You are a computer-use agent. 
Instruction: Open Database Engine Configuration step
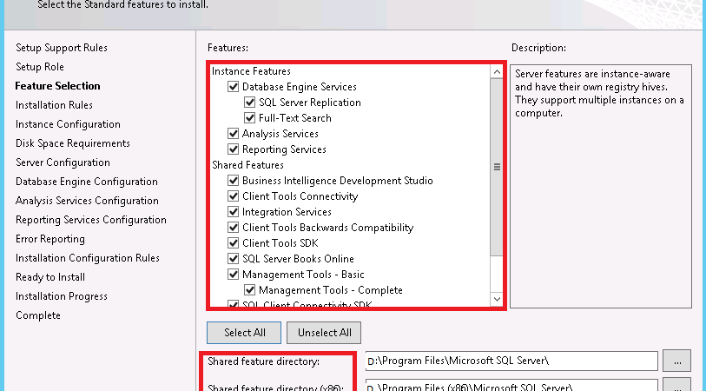click(x=87, y=182)
